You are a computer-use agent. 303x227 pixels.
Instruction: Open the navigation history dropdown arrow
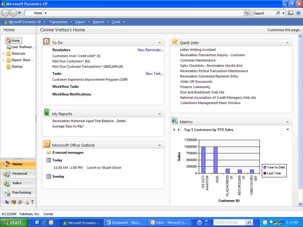19,13
